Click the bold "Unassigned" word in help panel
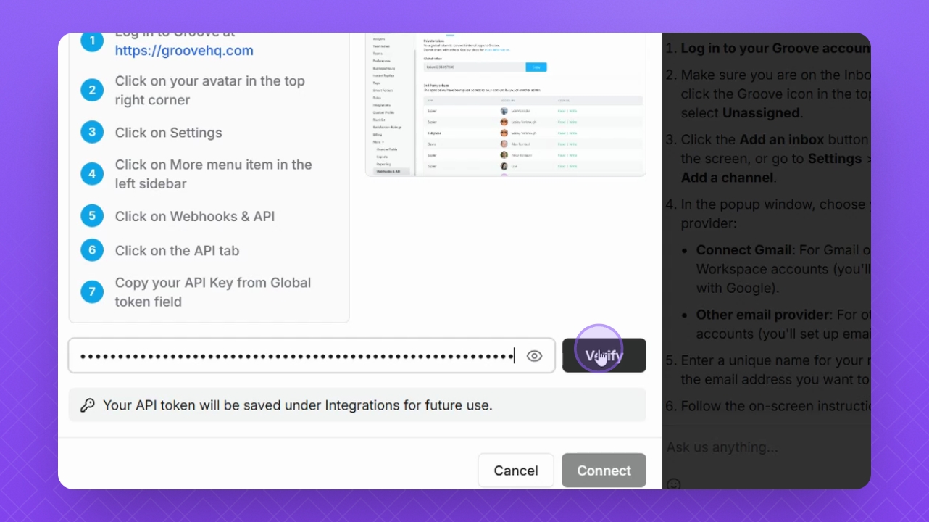Screen dimensions: 929x522 tap(761, 113)
